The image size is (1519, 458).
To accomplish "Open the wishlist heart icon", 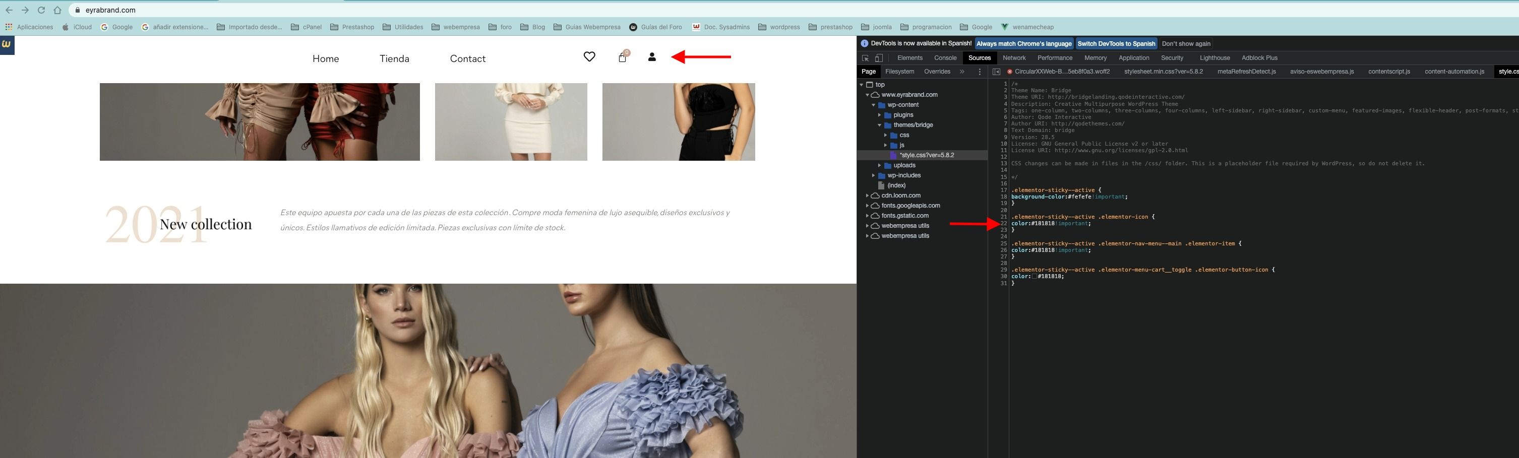I will point(589,56).
